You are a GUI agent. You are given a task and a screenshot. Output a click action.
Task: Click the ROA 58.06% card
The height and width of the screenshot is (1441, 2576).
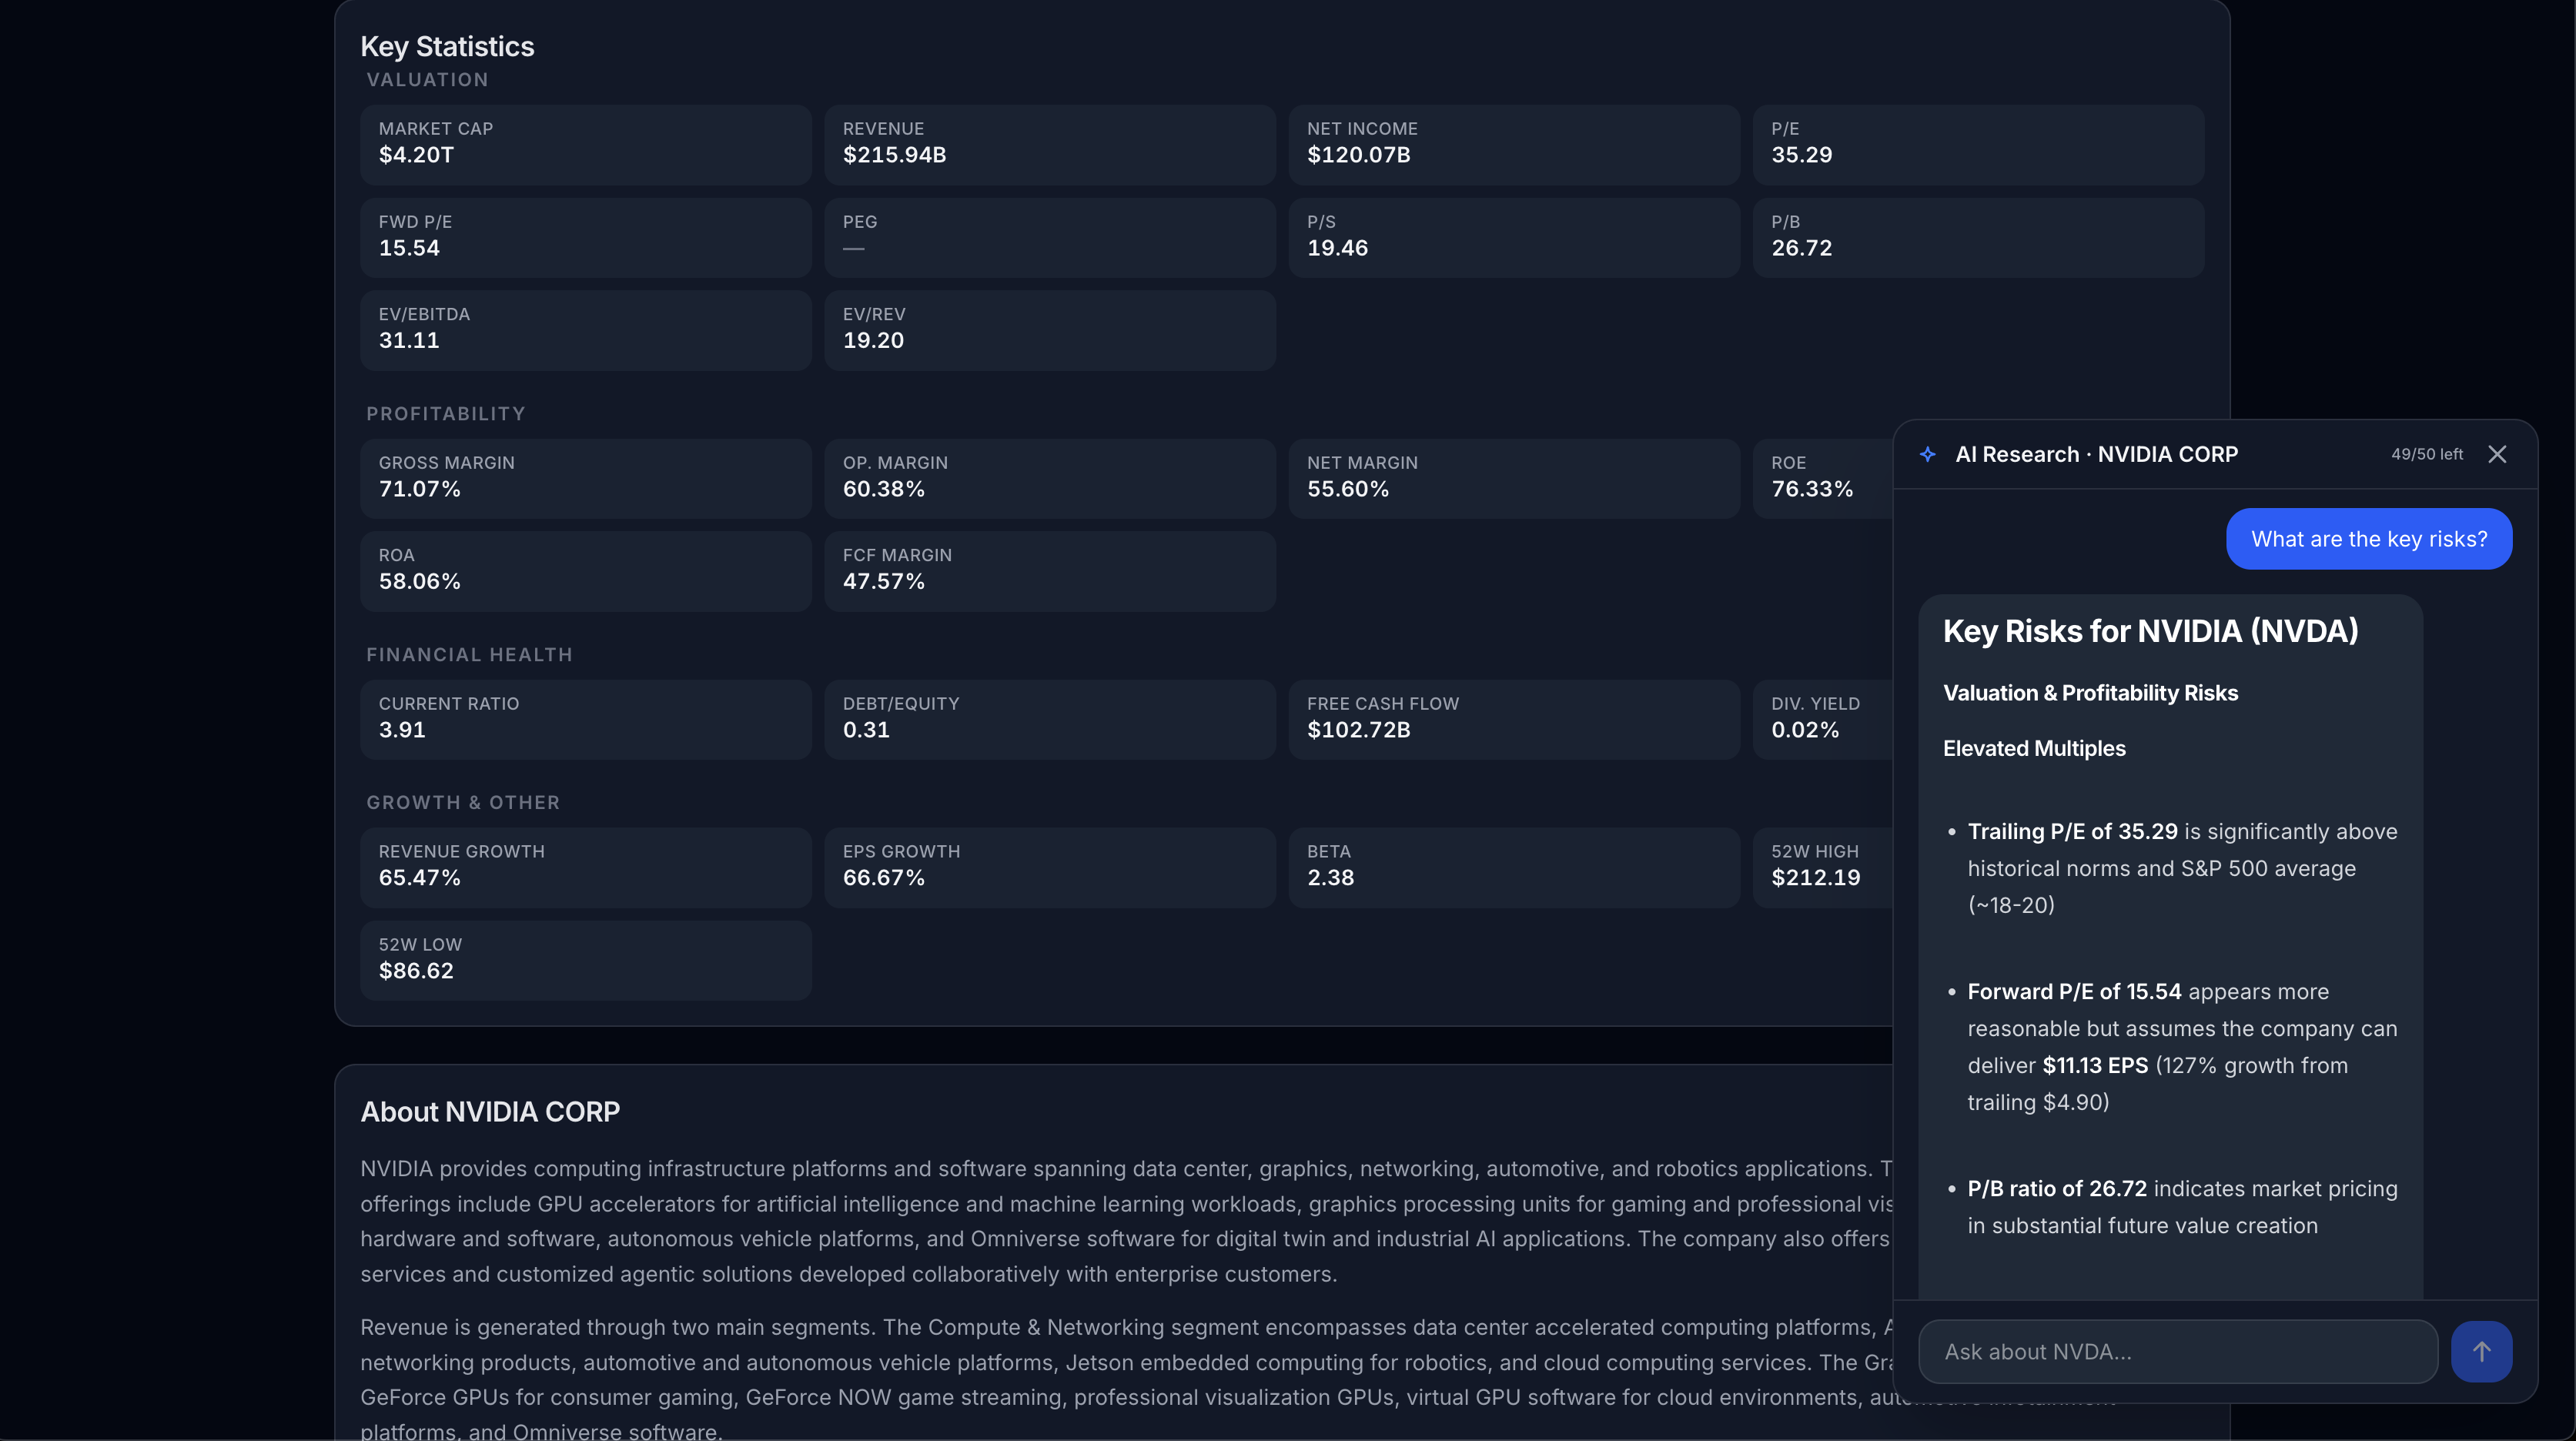pyautogui.click(x=586, y=571)
